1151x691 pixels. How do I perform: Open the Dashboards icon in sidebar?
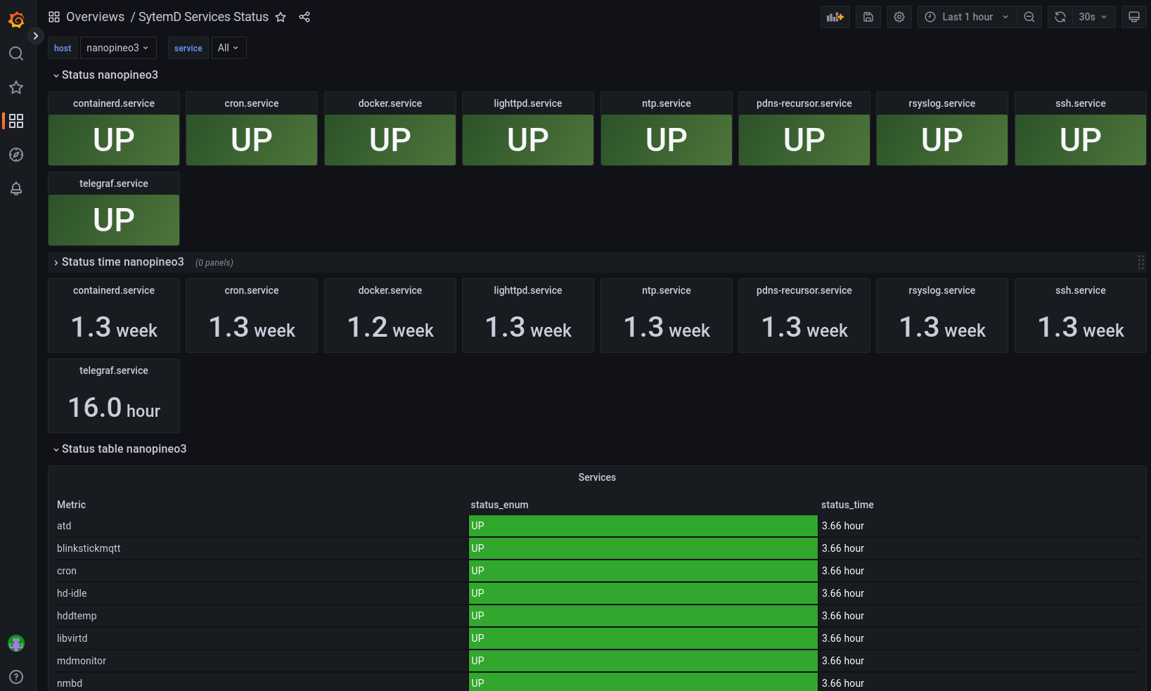tap(16, 121)
